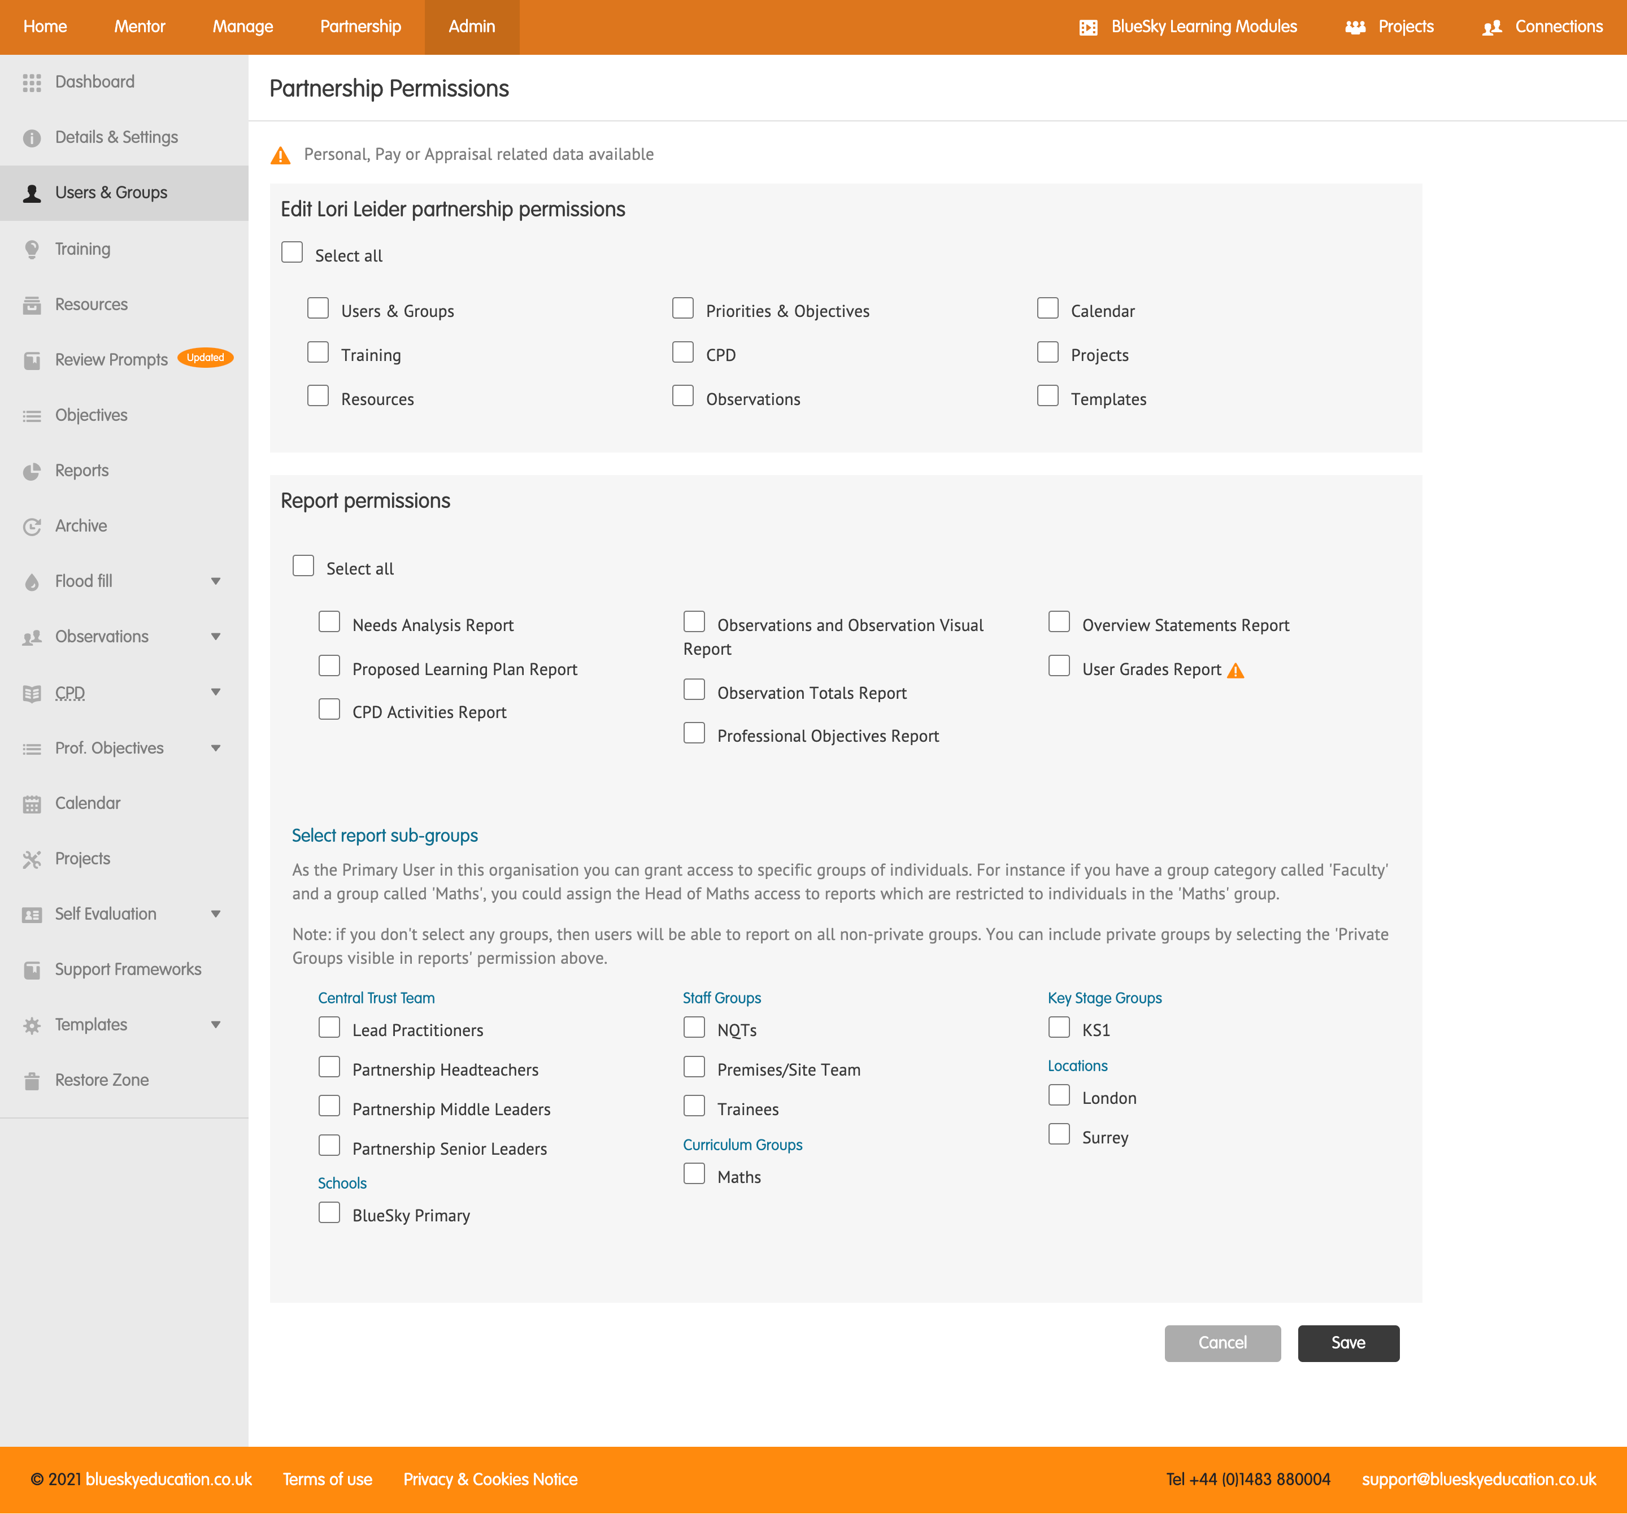Open the Reports pie chart icon

coord(32,471)
